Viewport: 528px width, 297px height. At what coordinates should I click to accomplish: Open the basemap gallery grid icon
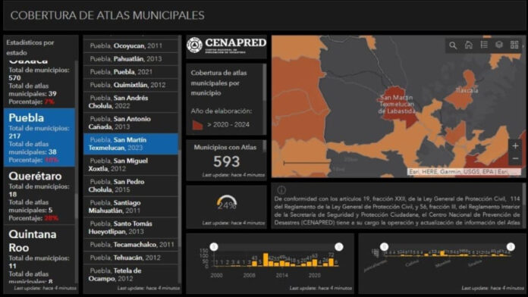point(514,45)
